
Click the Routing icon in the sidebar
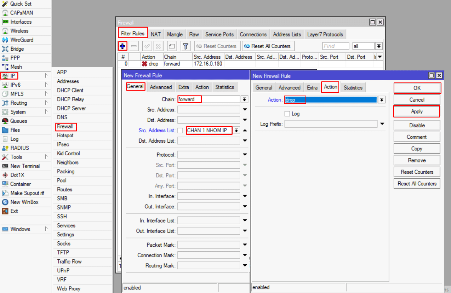point(5,103)
